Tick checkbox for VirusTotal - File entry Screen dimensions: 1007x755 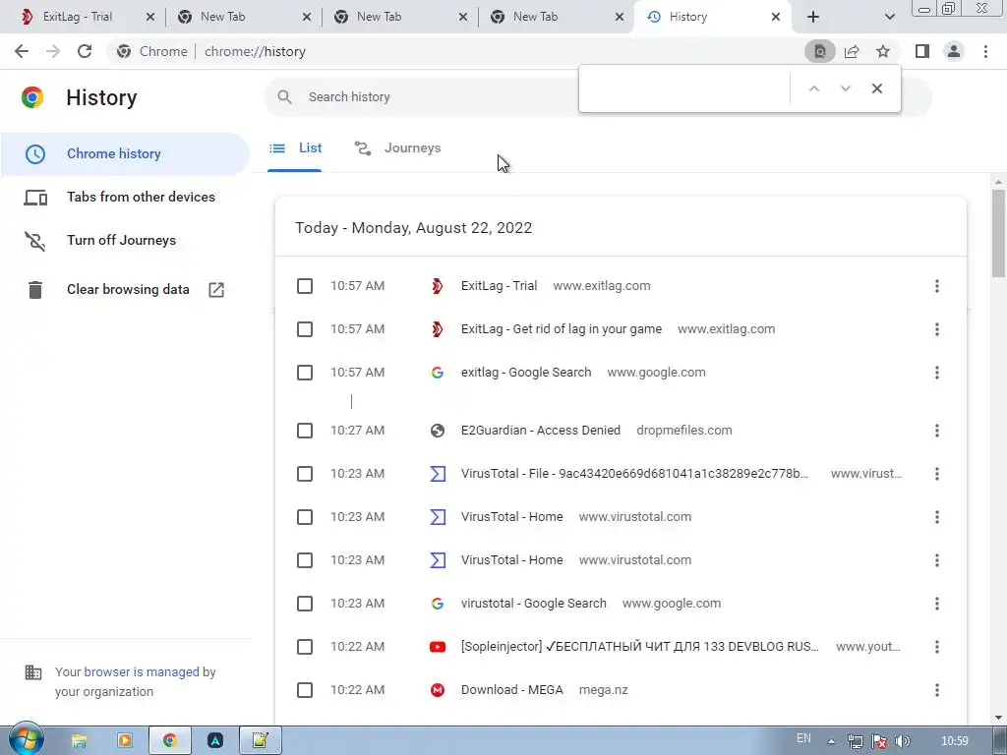point(305,474)
